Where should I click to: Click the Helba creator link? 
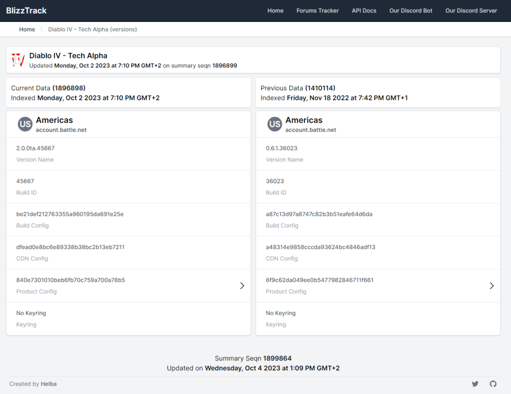click(x=48, y=384)
